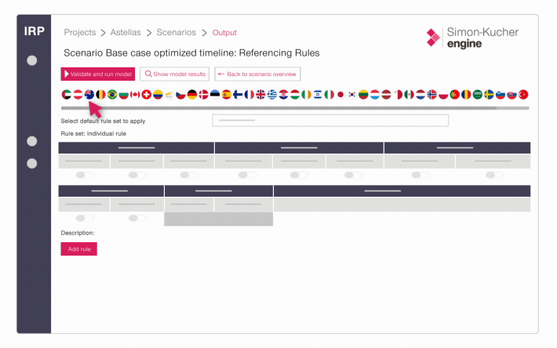Screen dimensions: 557x348
Task: Click the IRP logo in sidebar
Action: 34,32
